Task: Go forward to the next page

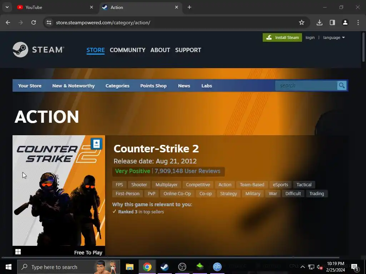Action: click(21, 22)
